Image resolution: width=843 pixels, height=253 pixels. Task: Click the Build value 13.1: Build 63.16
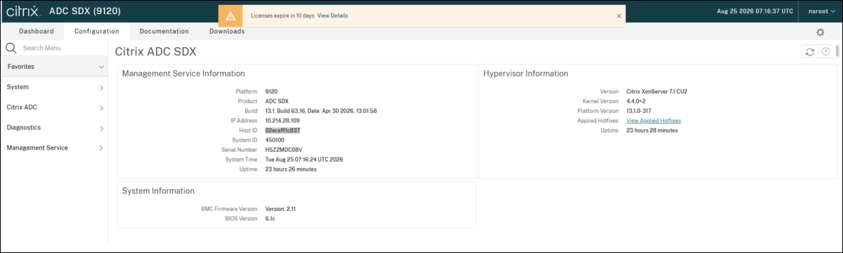[321, 111]
